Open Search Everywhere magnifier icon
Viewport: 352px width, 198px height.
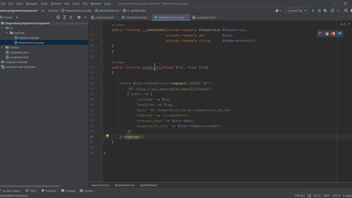pyautogui.click(x=346, y=10)
